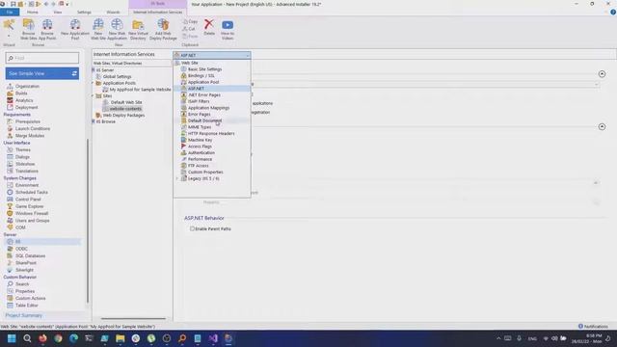
Task: Select Application Mappings entry
Action: pyautogui.click(x=208, y=107)
